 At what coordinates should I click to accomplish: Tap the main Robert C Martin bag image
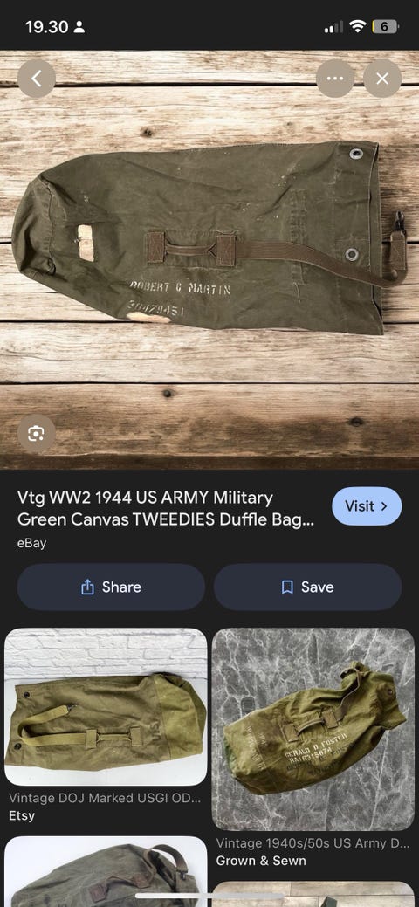[x=209, y=259]
